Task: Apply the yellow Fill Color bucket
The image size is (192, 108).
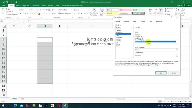Action: click(x=35, y=13)
